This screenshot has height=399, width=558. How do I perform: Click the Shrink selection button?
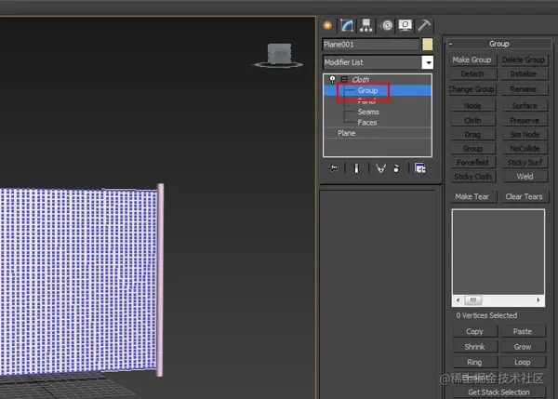coord(474,347)
